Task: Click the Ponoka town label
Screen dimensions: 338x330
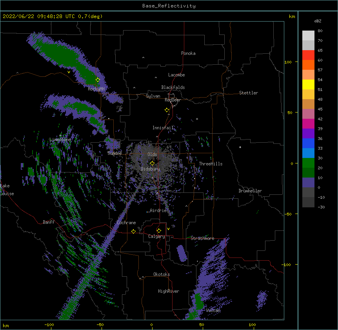Action: [x=188, y=53]
